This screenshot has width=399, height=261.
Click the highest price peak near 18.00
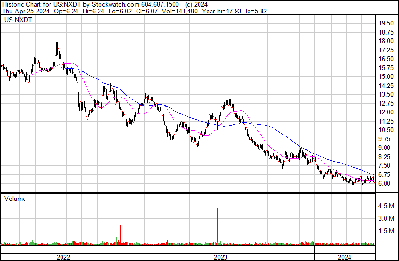[x=57, y=44]
